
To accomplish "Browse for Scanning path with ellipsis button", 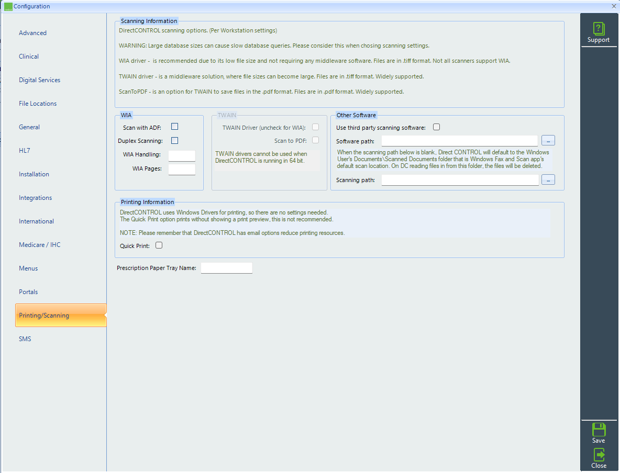I will click(548, 180).
